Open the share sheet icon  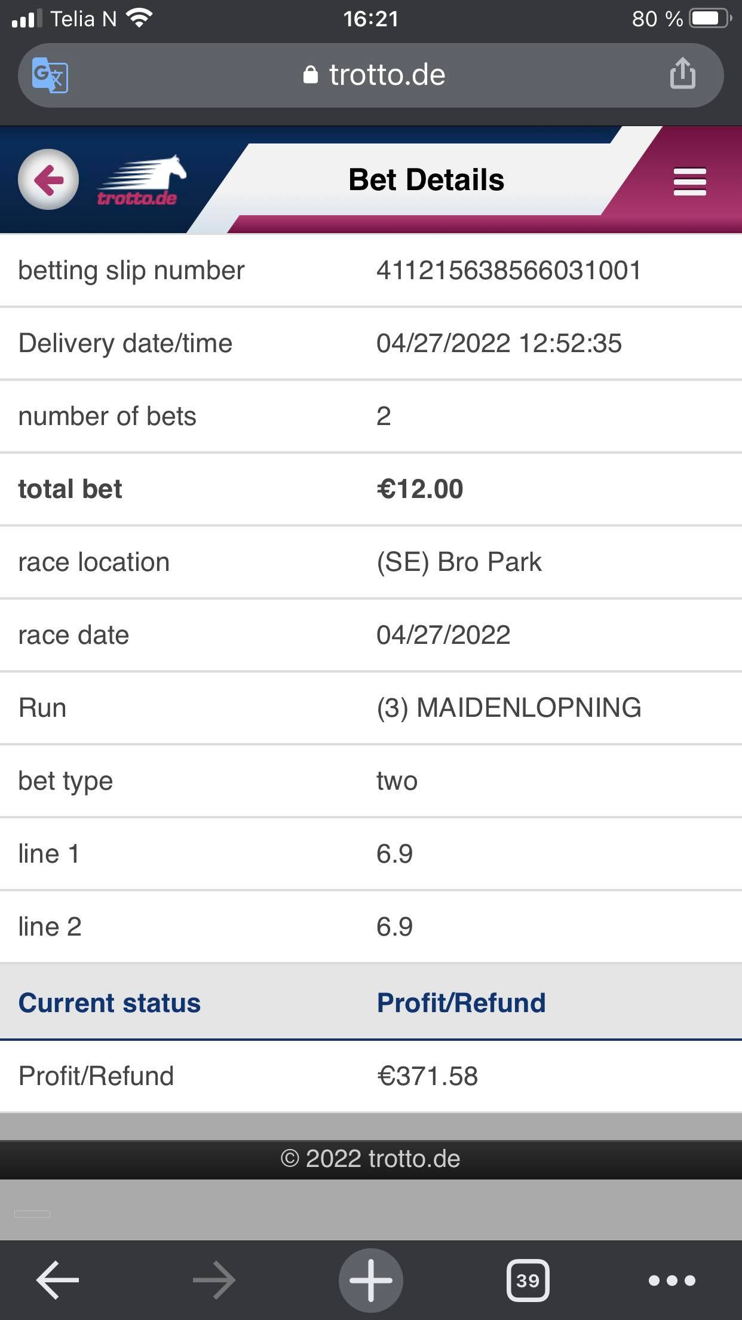tap(682, 74)
